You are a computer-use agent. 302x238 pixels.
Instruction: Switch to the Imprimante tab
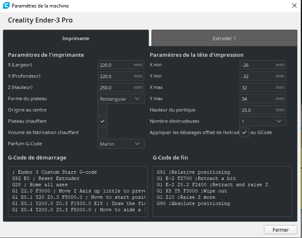(76, 38)
